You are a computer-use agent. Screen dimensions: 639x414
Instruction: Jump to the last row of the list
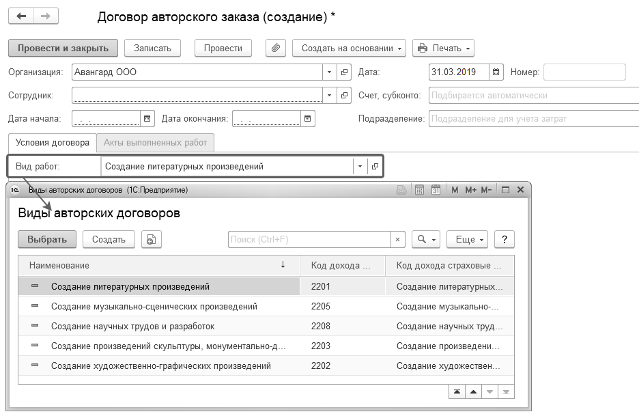pyautogui.click(x=506, y=392)
